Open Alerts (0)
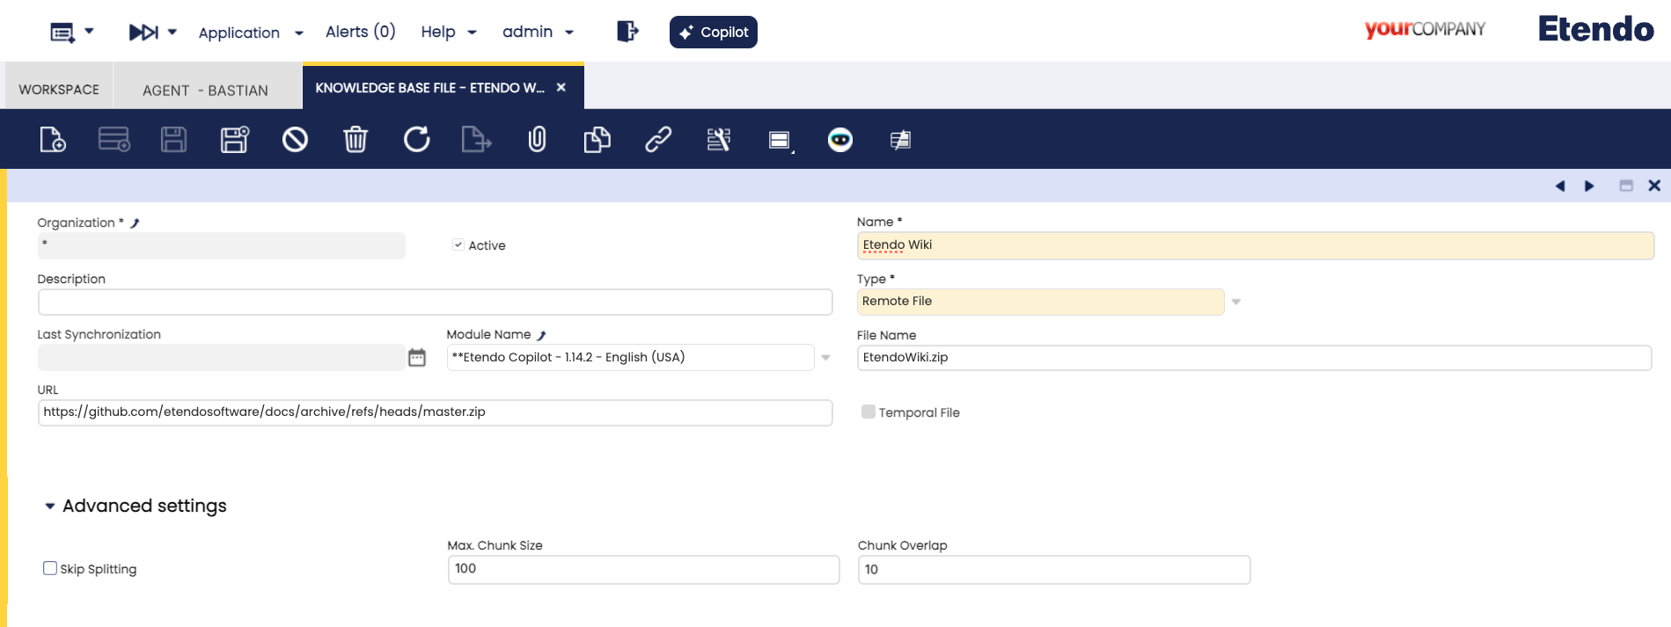 pyautogui.click(x=361, y=32)
